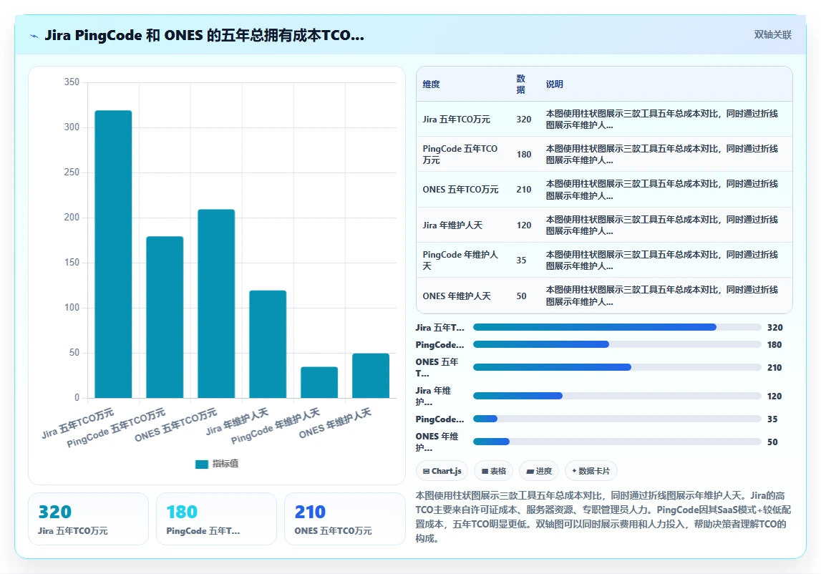Click the ONES 年维护人天 bar in chart
The image size is (821, 574).
pyautogui.click(x=371, y=376)
